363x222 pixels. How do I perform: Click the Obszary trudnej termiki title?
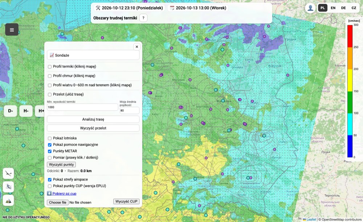pyautogui.click(x=115, y=18)
